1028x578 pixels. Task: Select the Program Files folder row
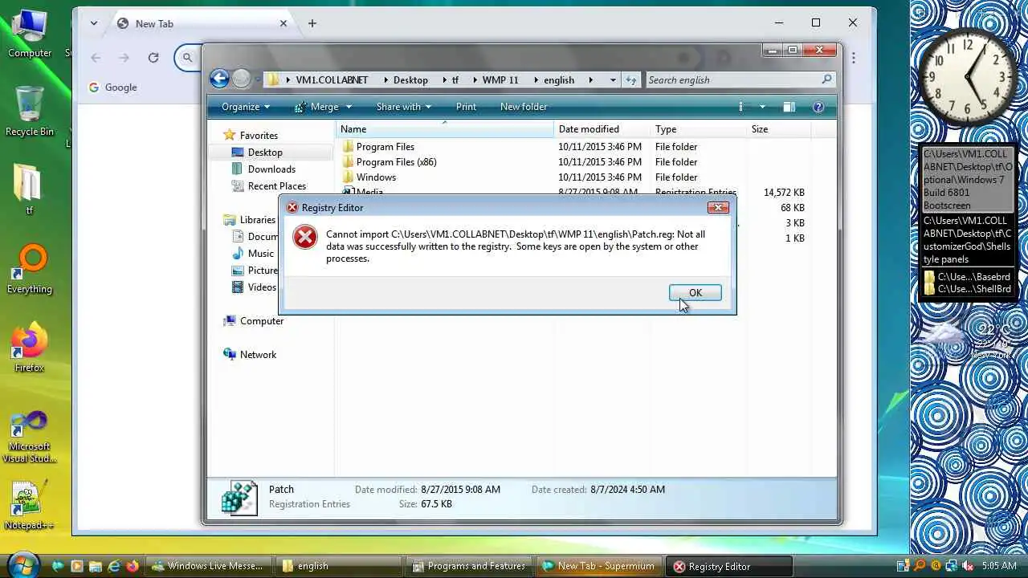point(385,147)
